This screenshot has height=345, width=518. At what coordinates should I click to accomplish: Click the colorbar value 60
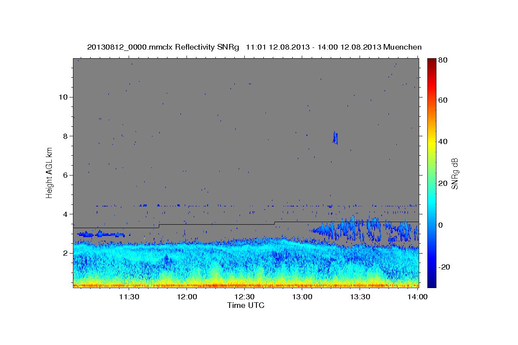click(x=442, y=100)
